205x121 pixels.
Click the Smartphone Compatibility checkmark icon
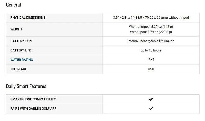(151, 99)
